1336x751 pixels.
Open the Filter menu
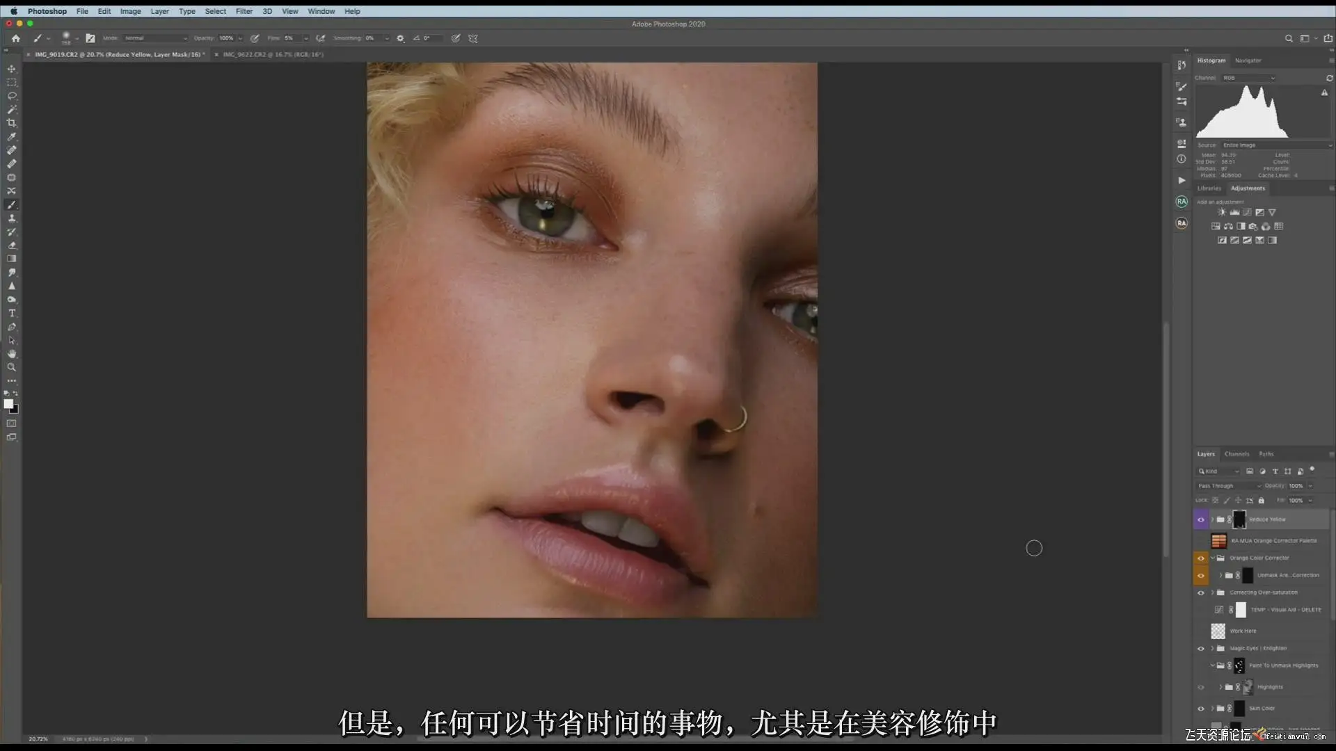click(244, 11)
